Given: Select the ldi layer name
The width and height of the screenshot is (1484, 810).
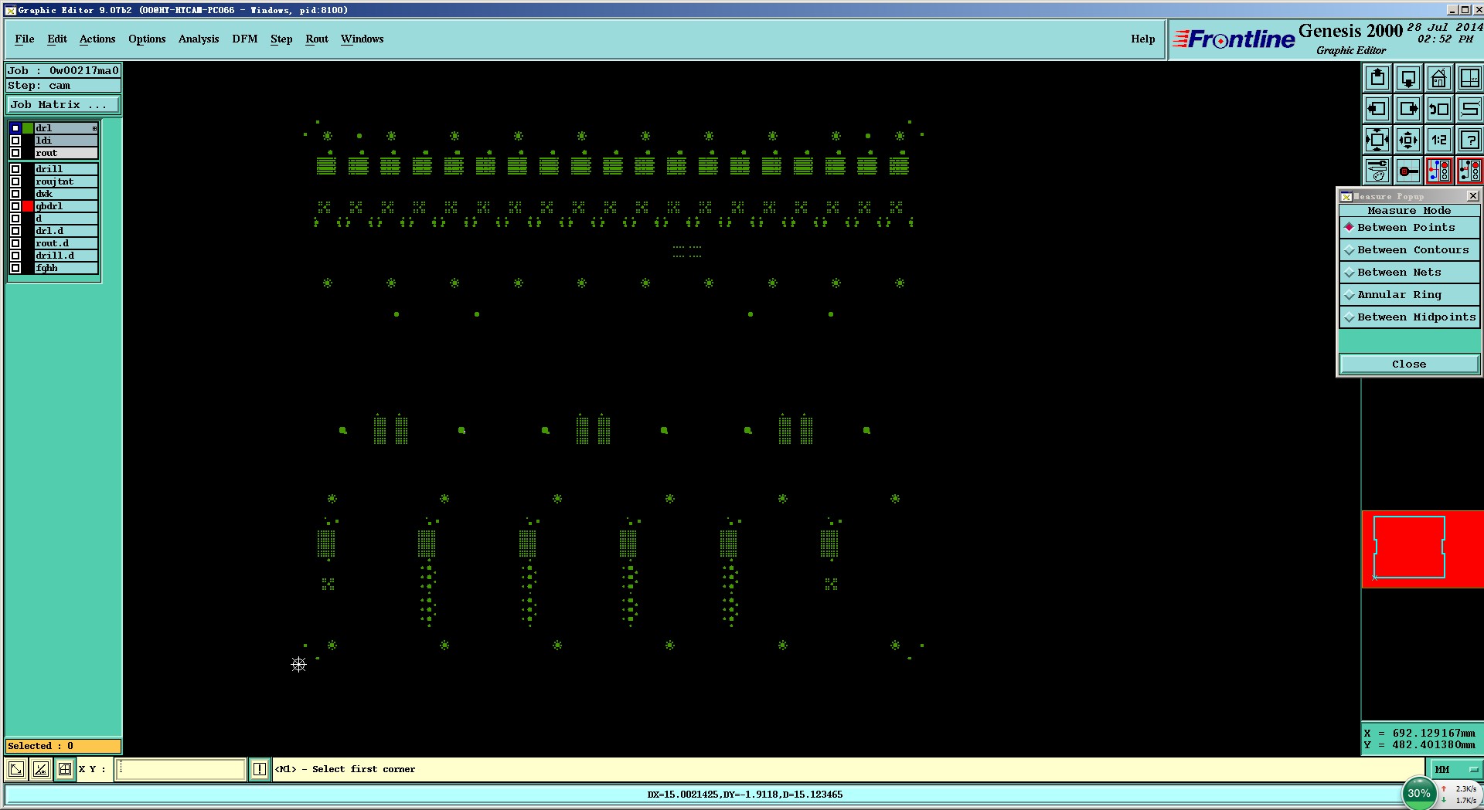Looking at the screenshot, I should (x=66, y=141).
